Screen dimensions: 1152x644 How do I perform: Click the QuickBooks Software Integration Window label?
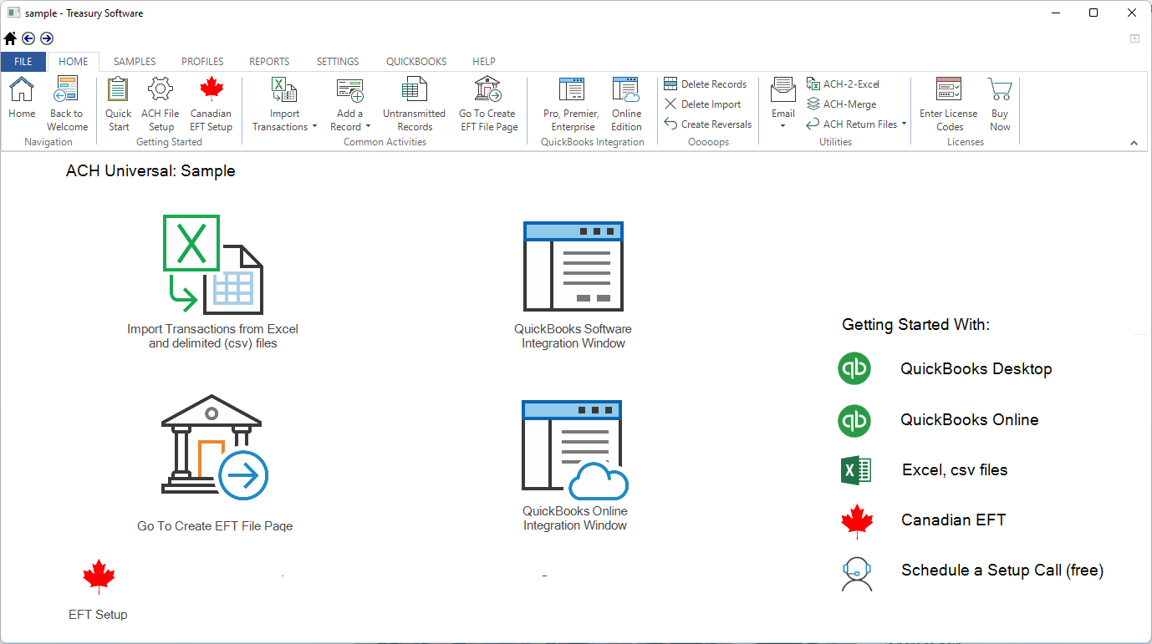coord(573,336)
